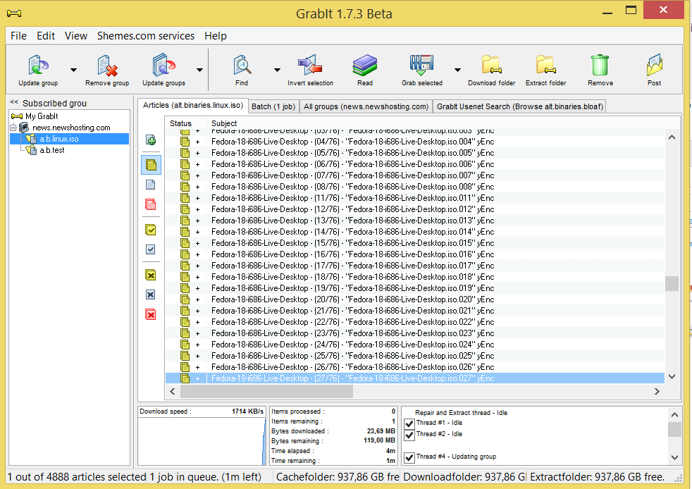Click the article list horizontal scrollbar thumb
692x489 pixels.
click(x=266, y=391)
